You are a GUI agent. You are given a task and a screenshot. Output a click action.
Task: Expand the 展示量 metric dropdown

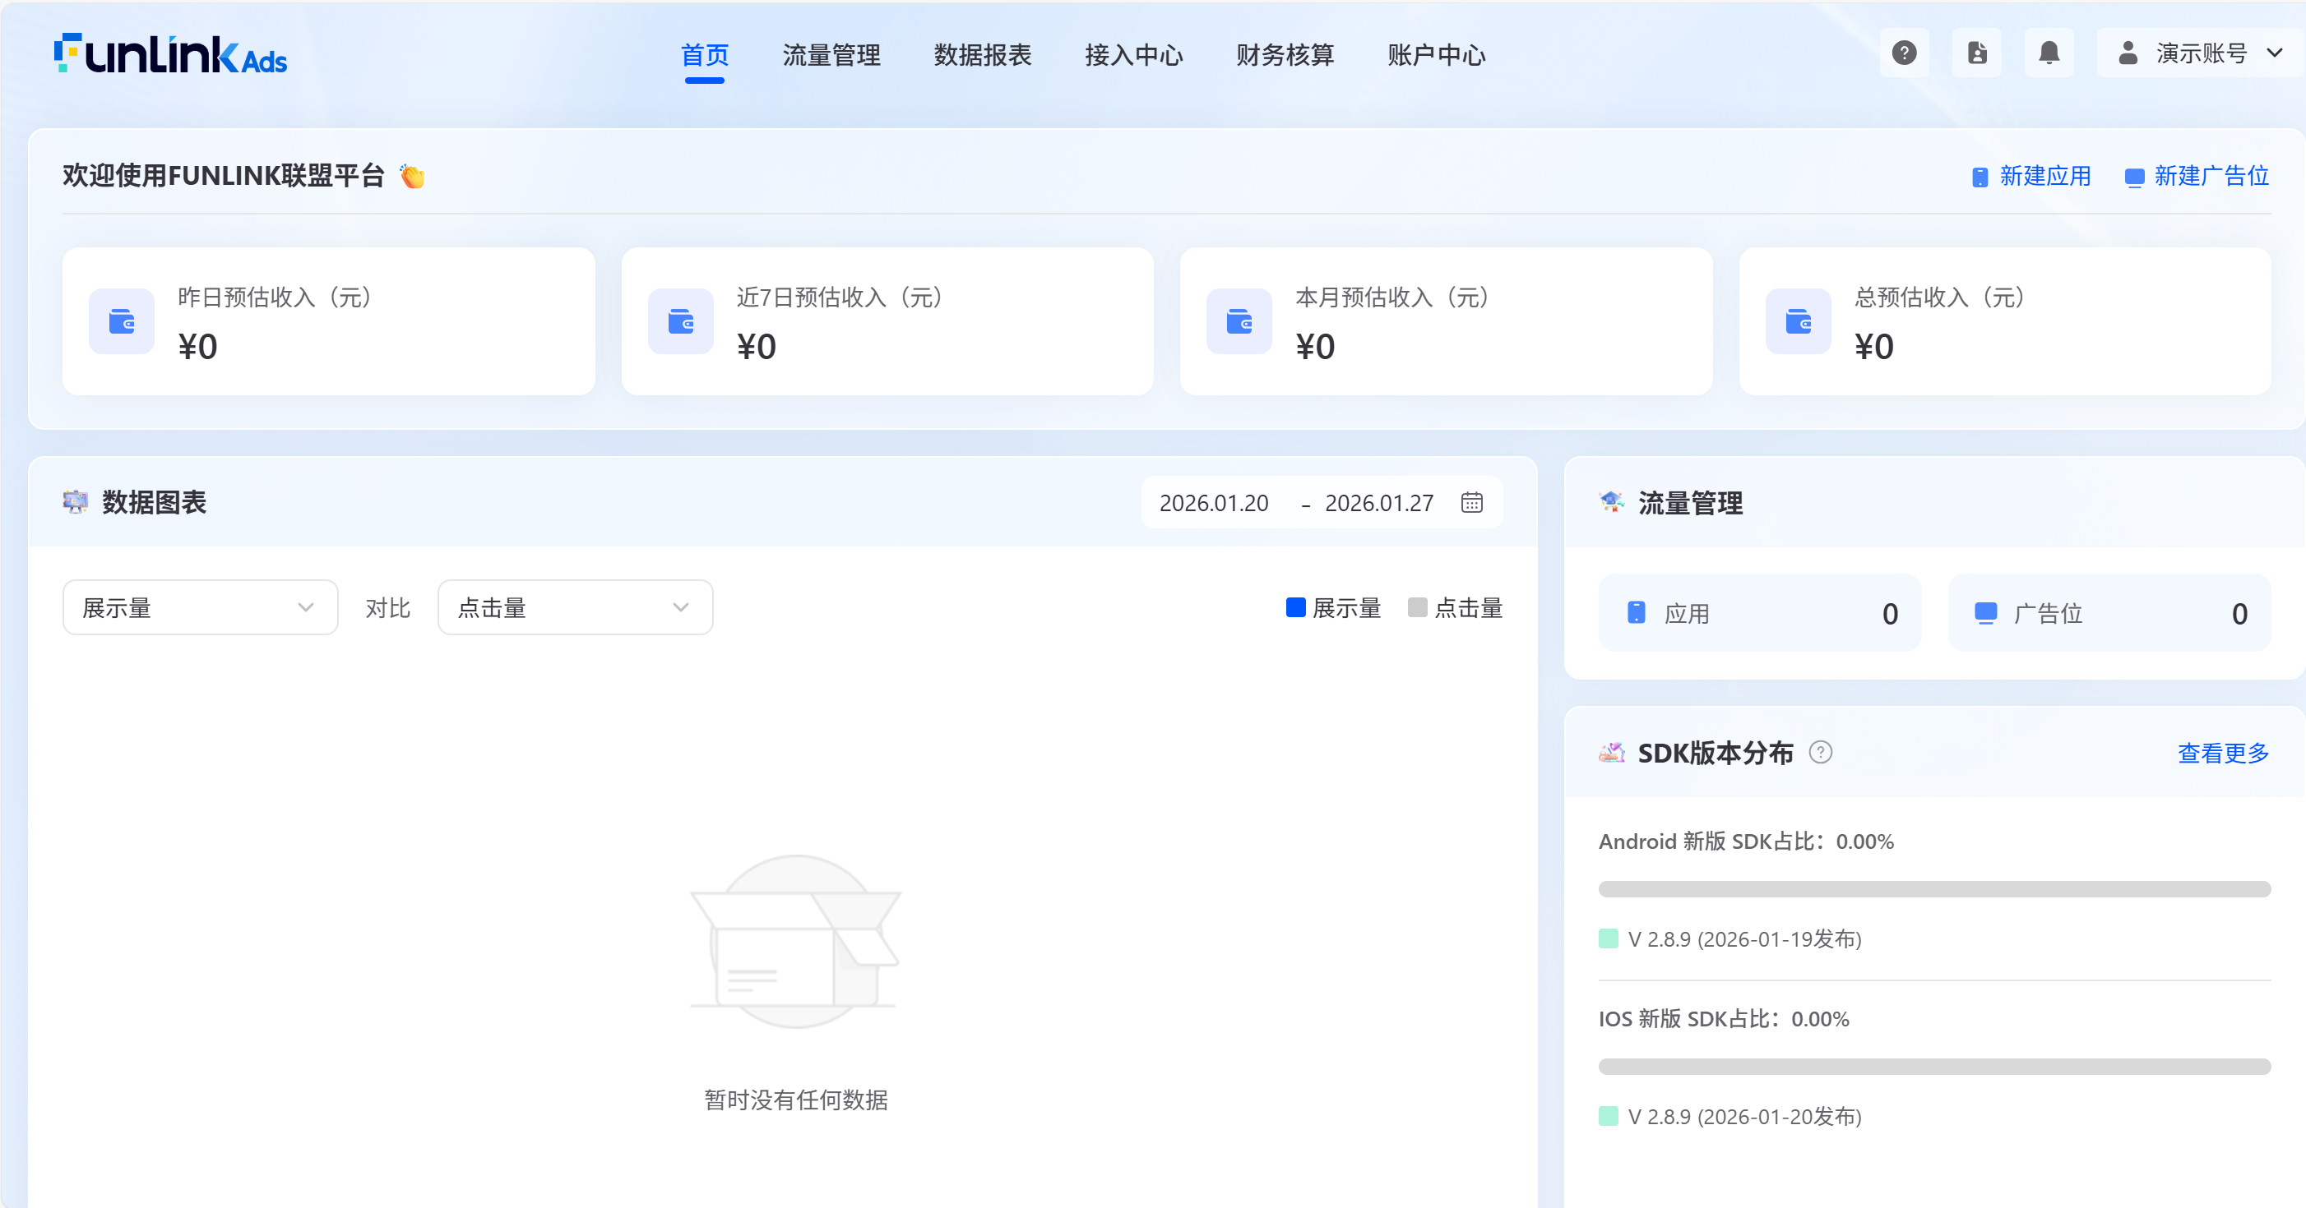(200, 608)
